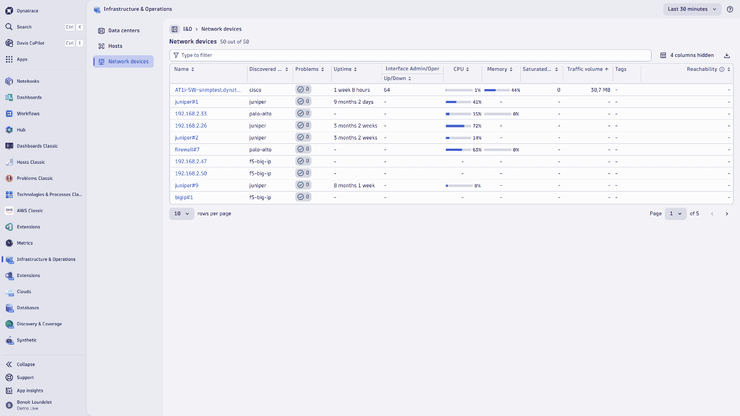Toggle the side panel icon beside I&O
This screenshot has width=740, height=416.
click(x=175, y=29)
